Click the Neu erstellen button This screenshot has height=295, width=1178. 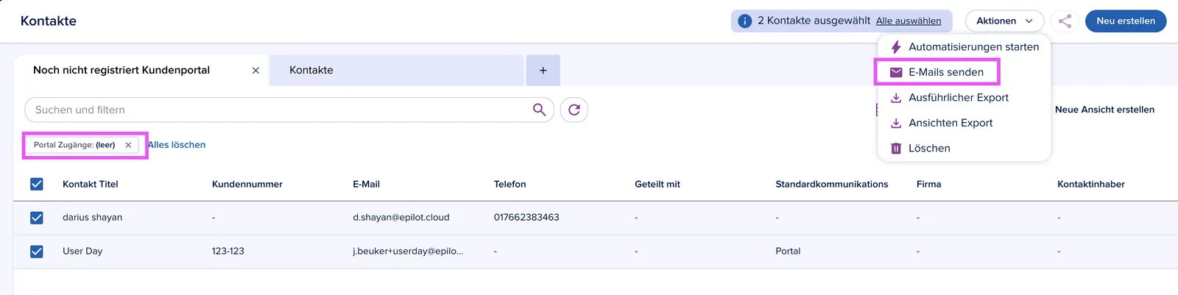pyautogui.click(x=1126, y=21)
